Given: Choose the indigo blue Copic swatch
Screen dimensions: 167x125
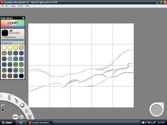Looking at the screenshot, I should click(4, 65).
